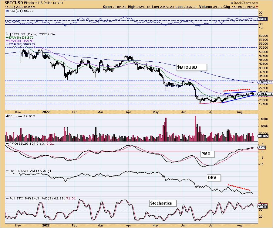Click the 60000 label on price axis
This screenshot has width=273, height=228.
pos(263,36)
